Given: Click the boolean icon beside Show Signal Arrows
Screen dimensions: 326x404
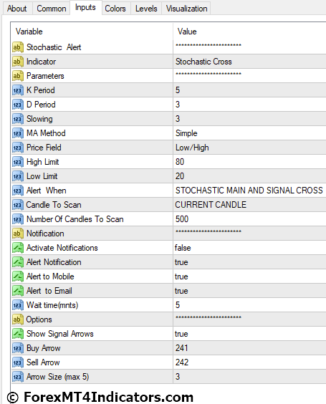Looking at the screenshot, I should [x=18, y=334].
